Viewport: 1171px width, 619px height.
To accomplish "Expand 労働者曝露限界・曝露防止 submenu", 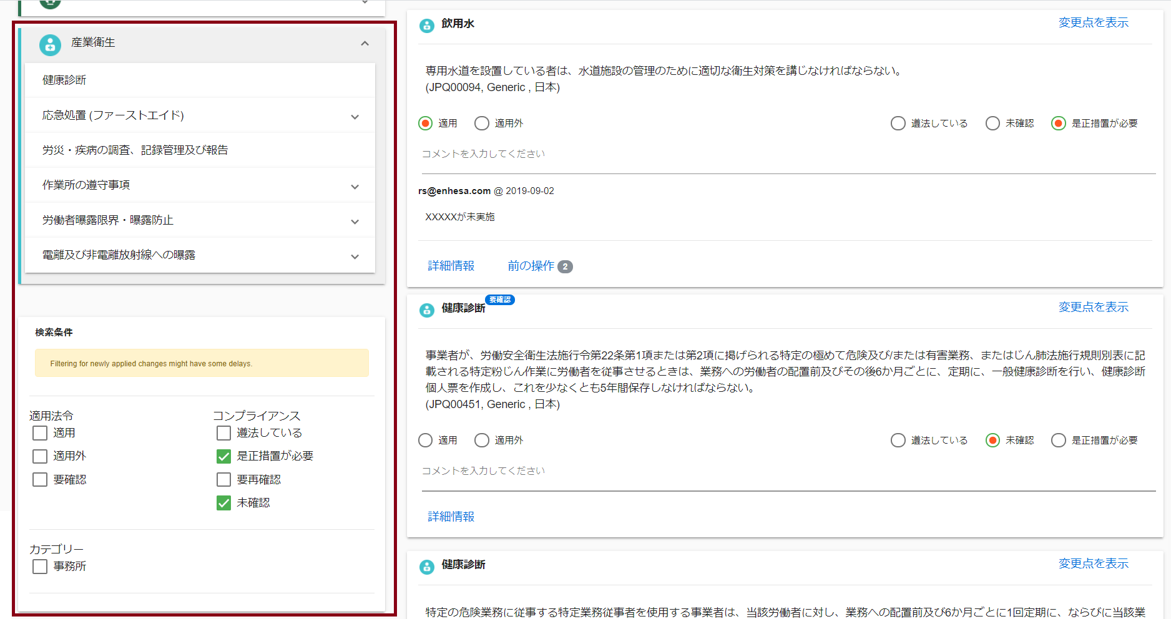I will click(x=355, y=222).
